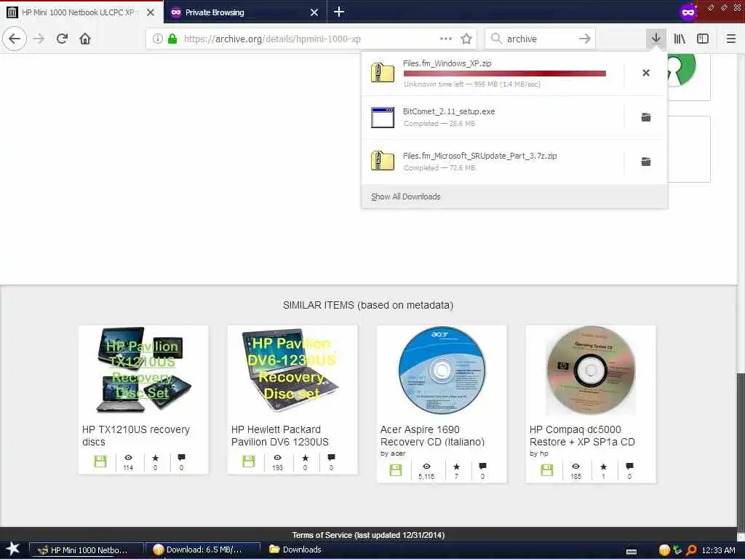745x559 pixels.
Task: Open HP Pavilion TX1210US recovery thumbnail
Action: pos(143,370)
